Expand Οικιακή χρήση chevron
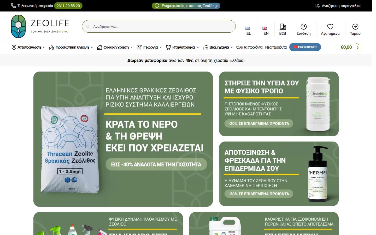 point(132,48)
